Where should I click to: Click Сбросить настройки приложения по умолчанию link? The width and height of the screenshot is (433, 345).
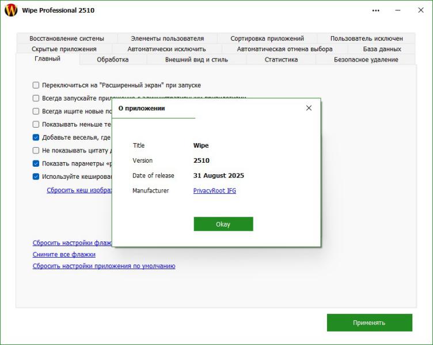104,266
